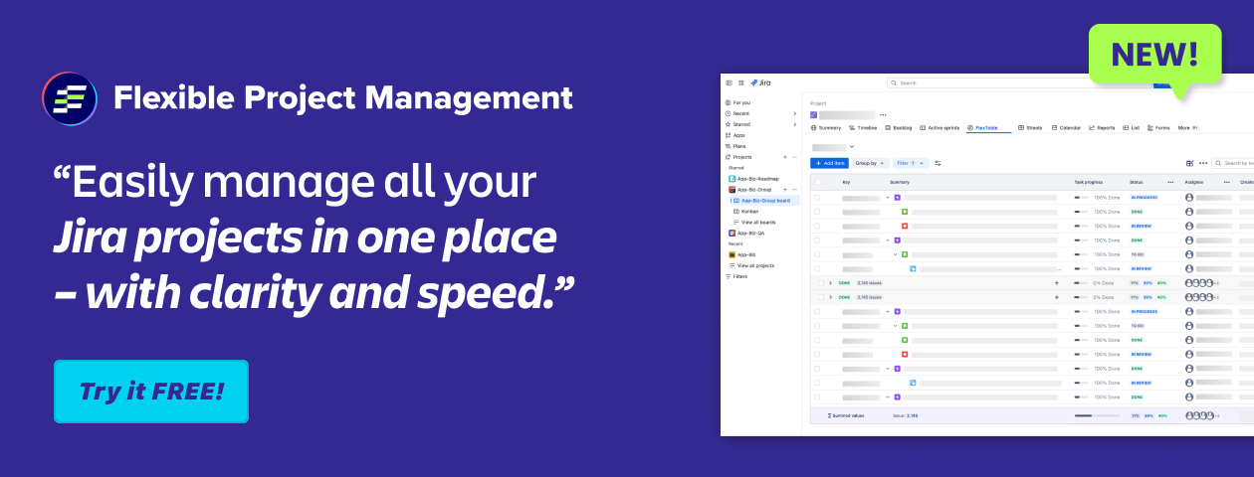
Task: Open Plans in the sidebar
Action: coord(737,146)
